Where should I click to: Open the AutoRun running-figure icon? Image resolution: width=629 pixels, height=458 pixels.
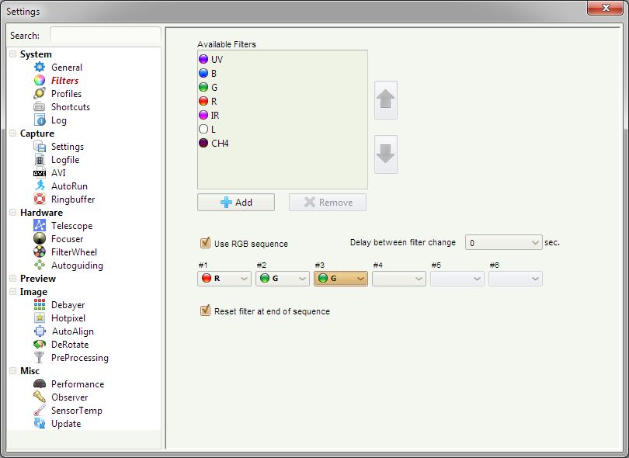pos(40,186)
